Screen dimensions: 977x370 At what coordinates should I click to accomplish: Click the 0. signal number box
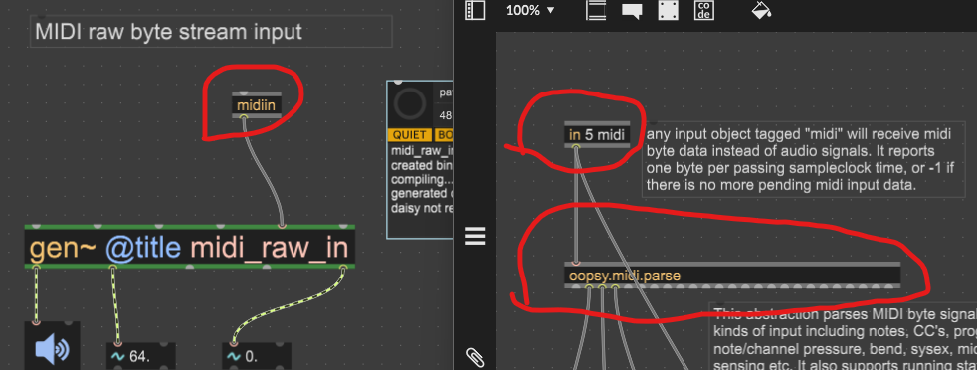point(256,356)
